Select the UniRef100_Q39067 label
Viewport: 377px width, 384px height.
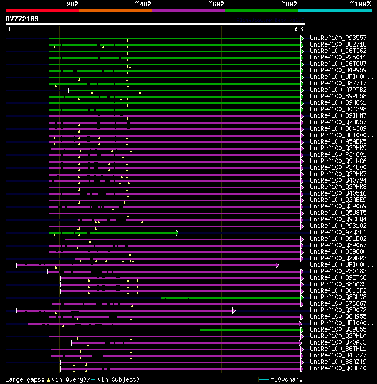pyautogui.click(x=338, y=246)
